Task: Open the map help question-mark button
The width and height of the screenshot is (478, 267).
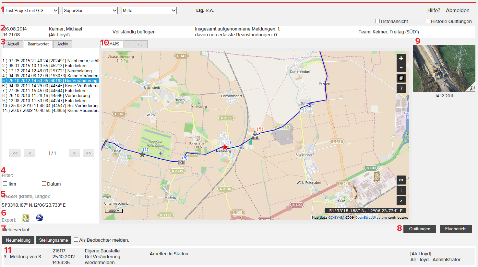Action: coord(401,88)
